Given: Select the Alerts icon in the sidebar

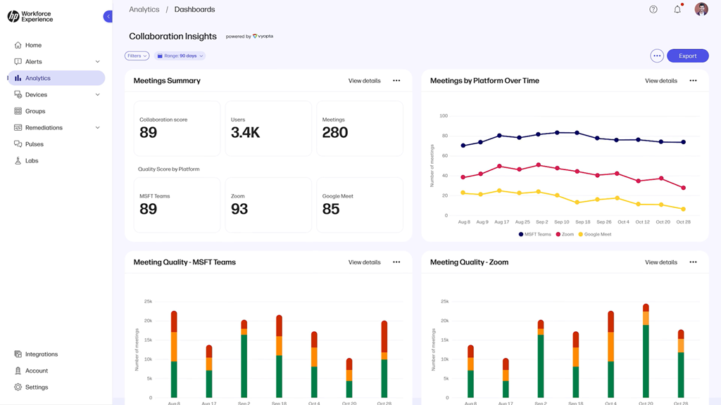Looking at the screenshot, I should coord(17,61).
